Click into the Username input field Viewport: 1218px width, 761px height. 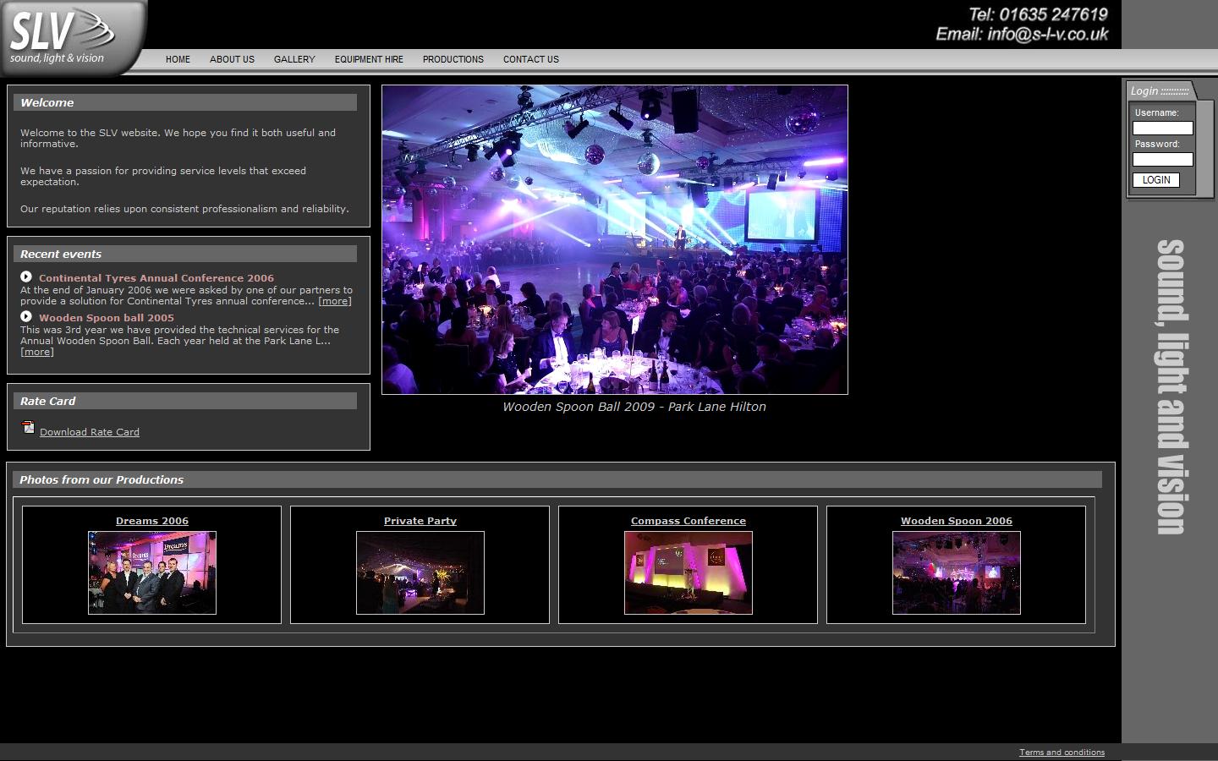coord(1162,129)
